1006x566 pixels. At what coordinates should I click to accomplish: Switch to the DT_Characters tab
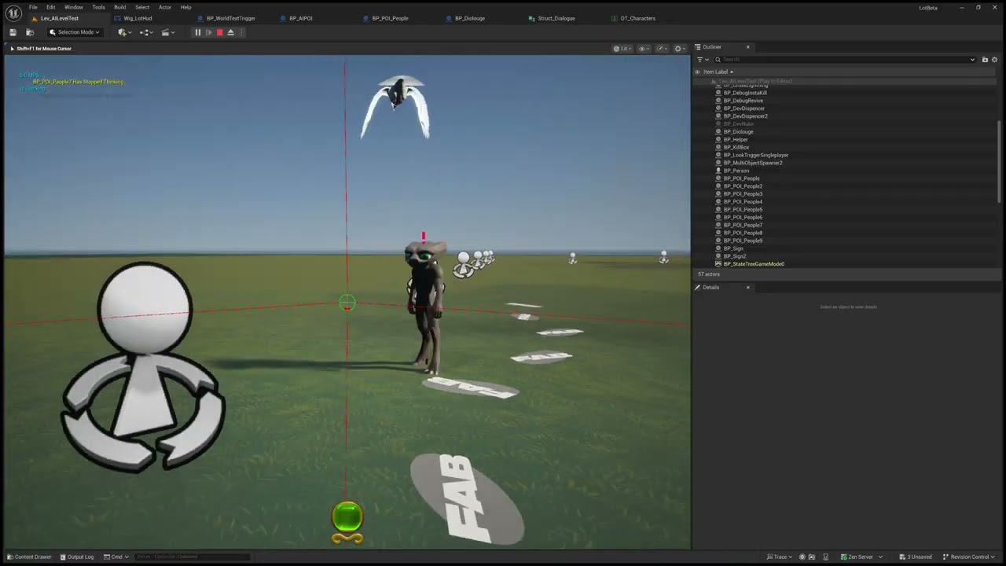[x=637, y=18]
